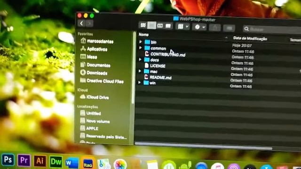301x169 pixels.
Task: Open Maps from the Dock
Action: pos(104,164)
